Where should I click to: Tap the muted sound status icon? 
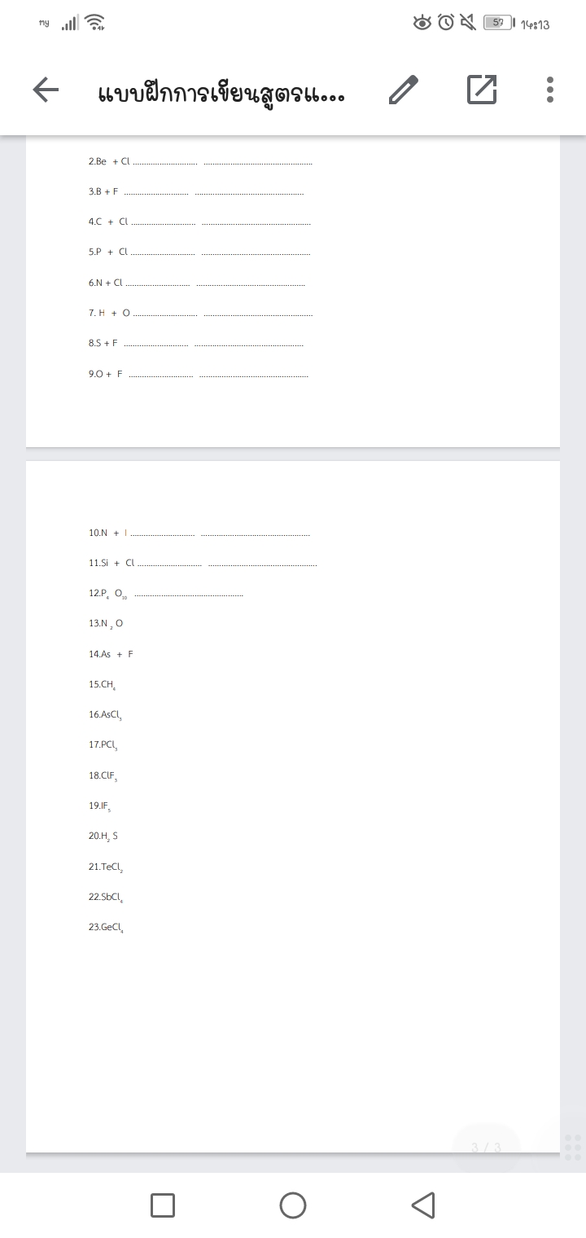[x=469, y=23]
